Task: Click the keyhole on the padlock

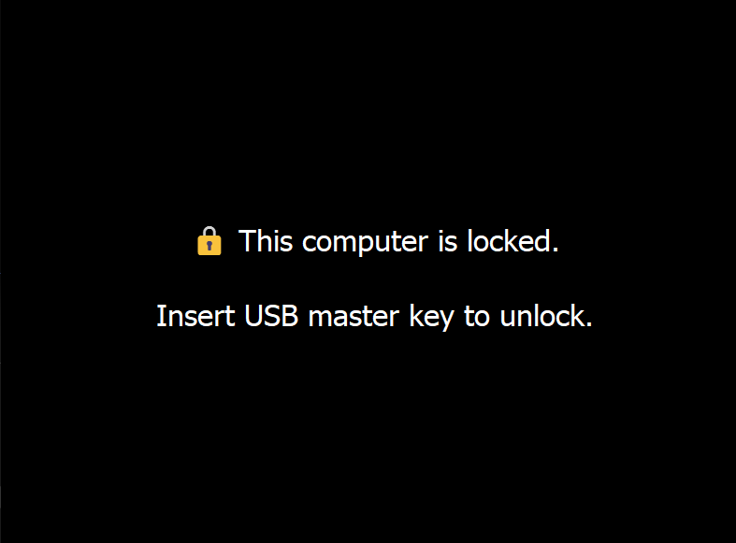Action: (x=209, y=246)
